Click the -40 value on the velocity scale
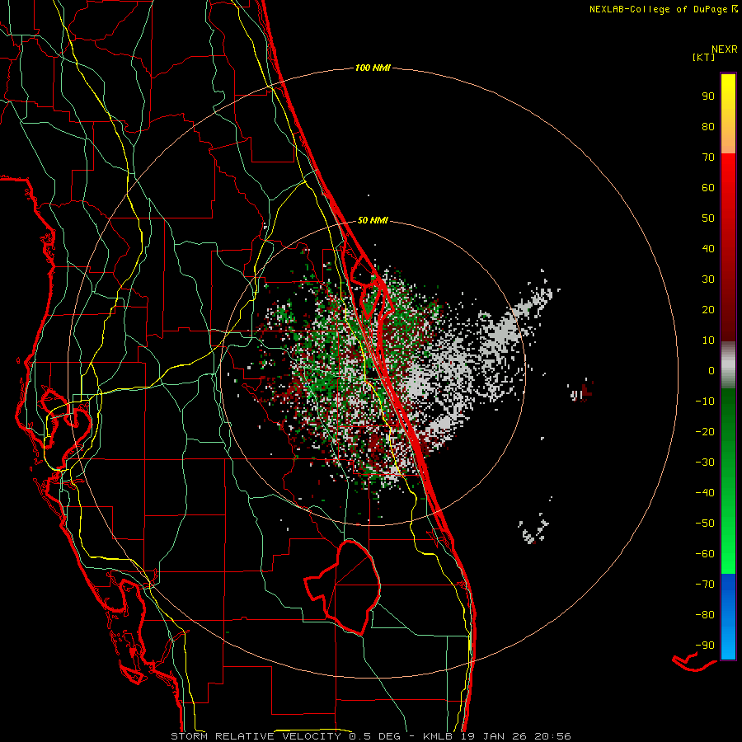This screenshot has height=742, width=742. (705, 493)
